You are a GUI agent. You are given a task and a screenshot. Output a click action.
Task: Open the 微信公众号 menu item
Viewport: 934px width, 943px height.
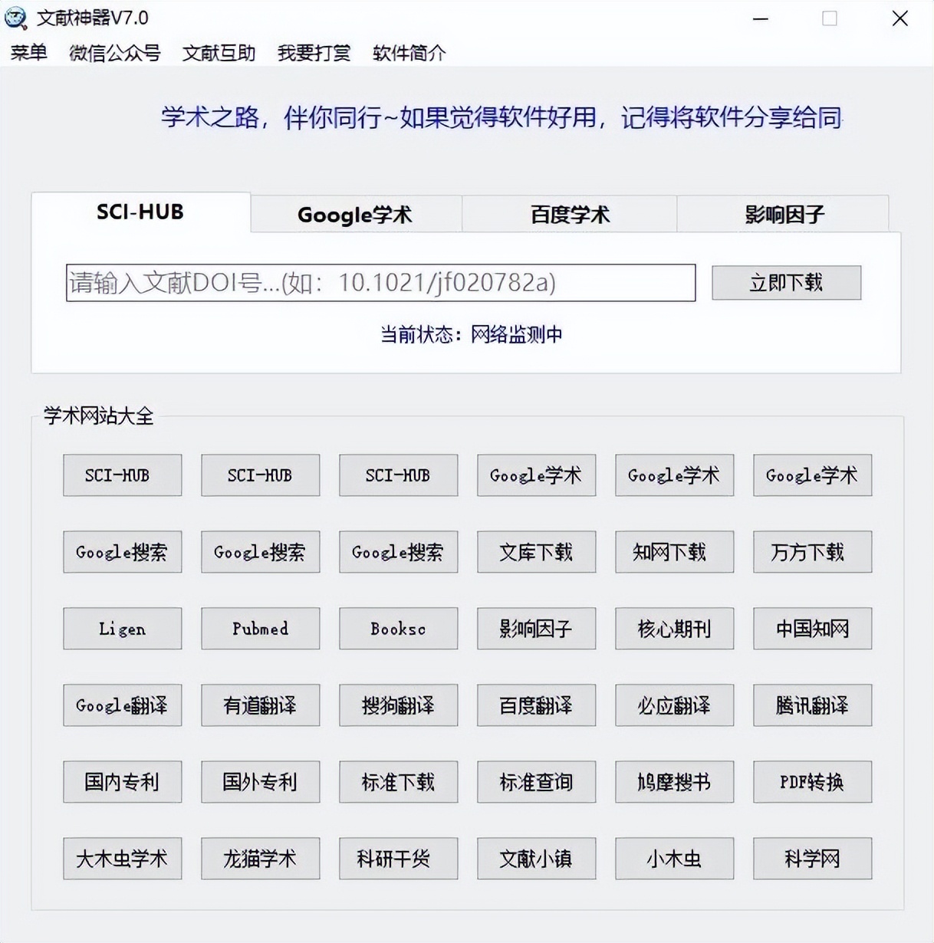[x=115, y=53]
